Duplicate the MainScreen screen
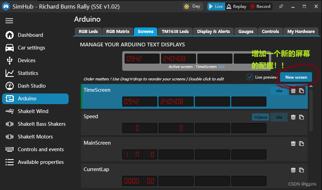Screen dimensions: 322x190 [301, 144]
